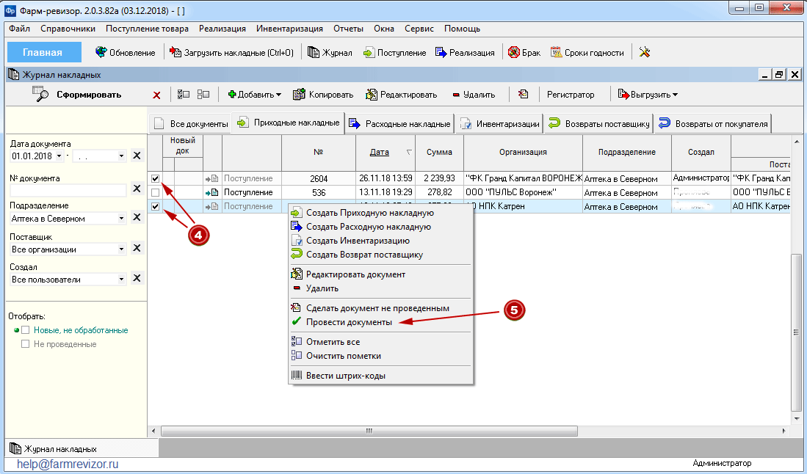This screenshot has width=807, height=474.
Task: Click the Реализация toolbar icon
Action: pyautogui.click(x=441, y=52)
